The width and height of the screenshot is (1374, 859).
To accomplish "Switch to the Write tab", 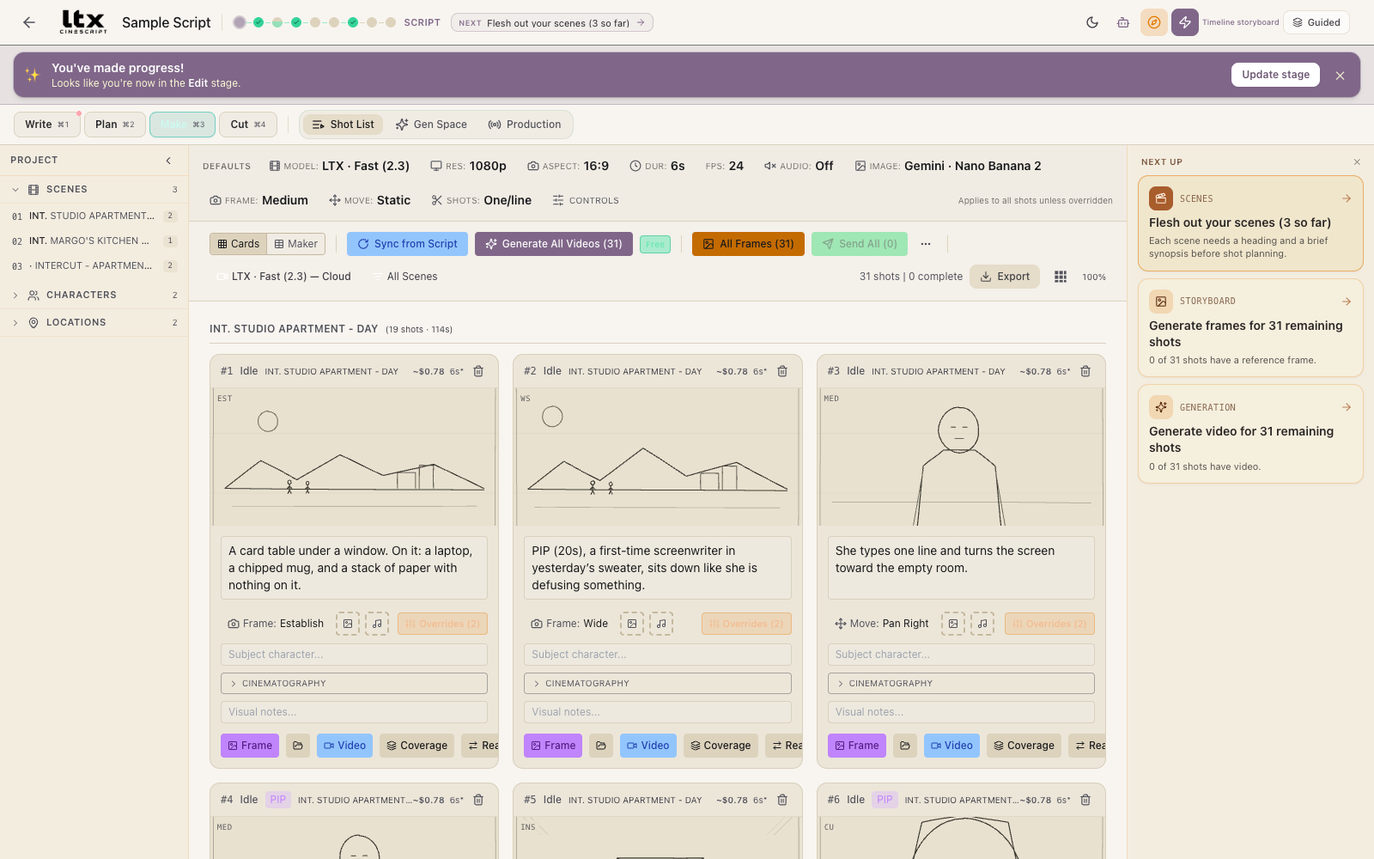I will tap(47, 125).
